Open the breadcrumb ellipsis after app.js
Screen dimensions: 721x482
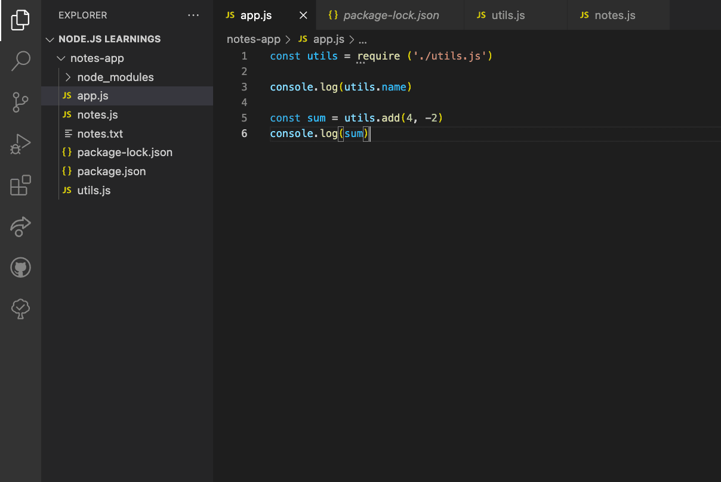click(x=363, y=39)
